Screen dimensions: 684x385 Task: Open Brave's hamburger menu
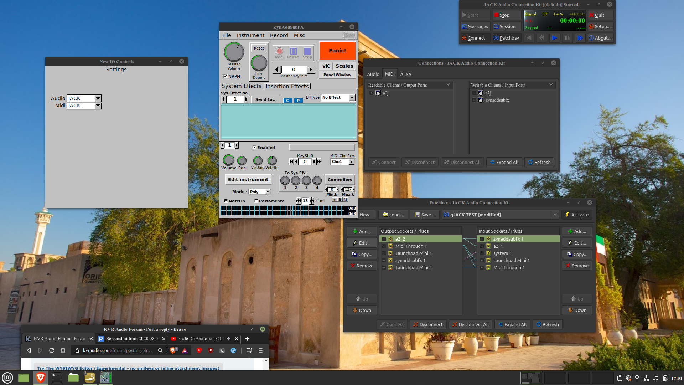pyautogui.click(x=261, y=350)
